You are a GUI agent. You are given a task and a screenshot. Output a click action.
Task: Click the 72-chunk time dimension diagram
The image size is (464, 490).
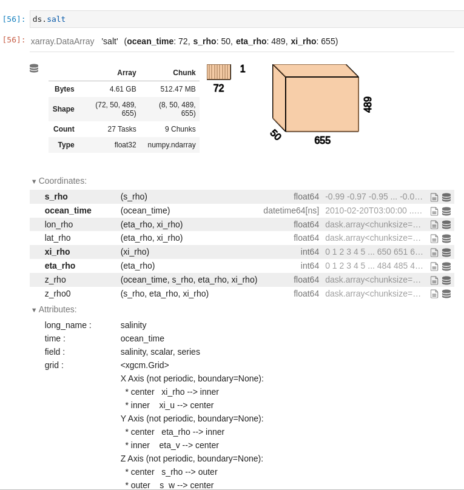219,72
